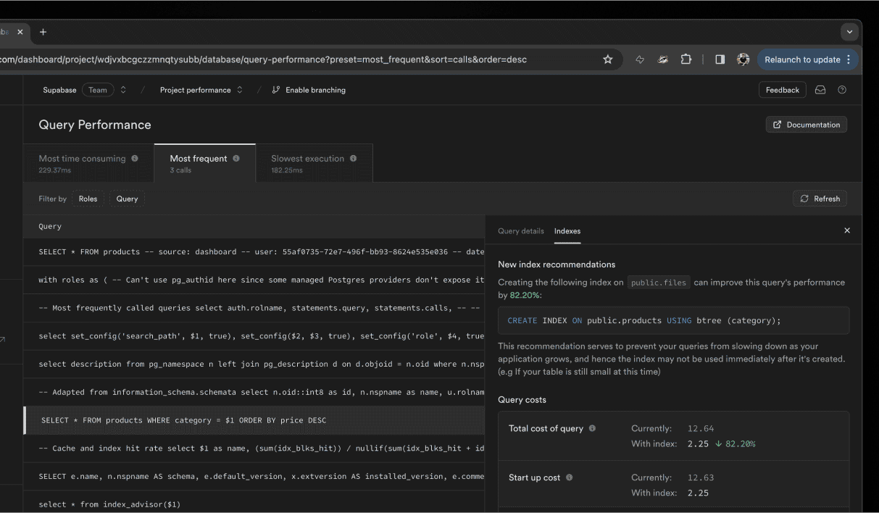Image resolution: width=879 pixels, height=513 pixels.
Task: Switch to Most time consuming tab
Action: coord(89,163)
